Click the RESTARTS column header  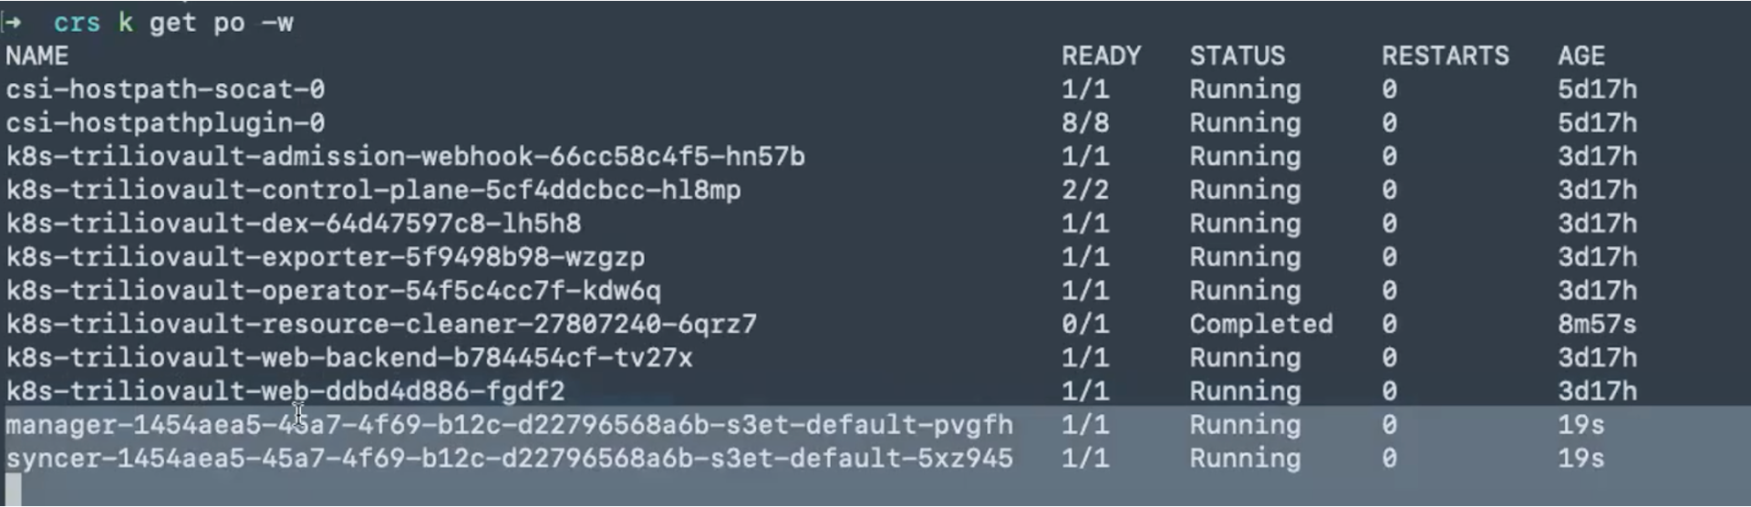(x=1445, y=57)
